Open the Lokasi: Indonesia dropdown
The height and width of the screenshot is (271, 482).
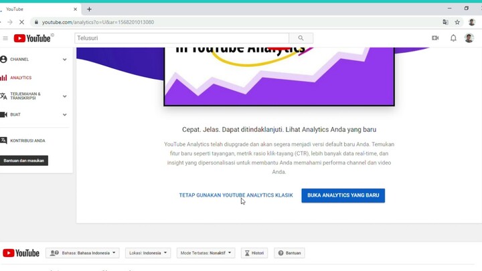coord(148,253)
